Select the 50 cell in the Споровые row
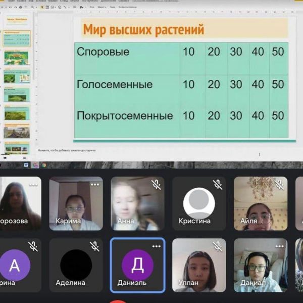Image resolution: width=303 pixels, height=303 pixels. click(x=278, y=52)
